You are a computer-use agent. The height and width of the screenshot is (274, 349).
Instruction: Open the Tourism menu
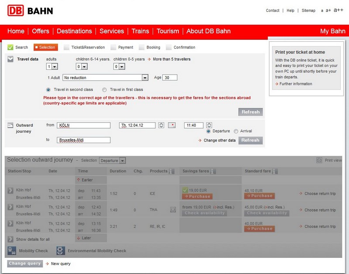click(168, 31)
